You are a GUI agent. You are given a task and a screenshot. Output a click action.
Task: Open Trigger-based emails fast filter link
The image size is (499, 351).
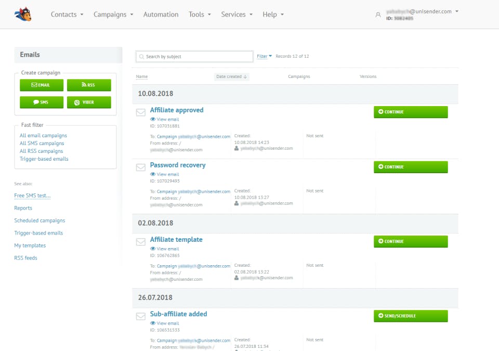point(44,159)
